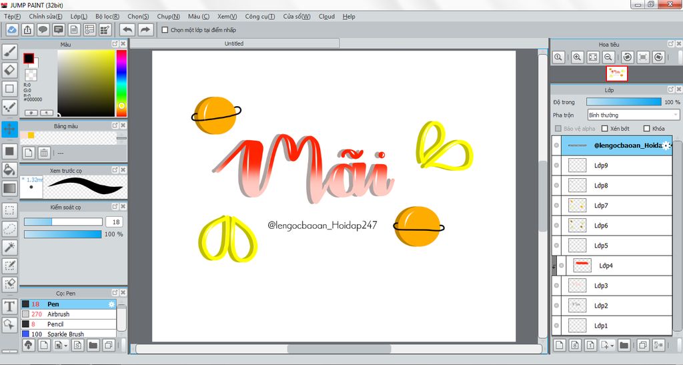This screenshot has height=365, width=683.
Task: Open the Chỉnh sửa menu
Action: (x=46, y=17)
